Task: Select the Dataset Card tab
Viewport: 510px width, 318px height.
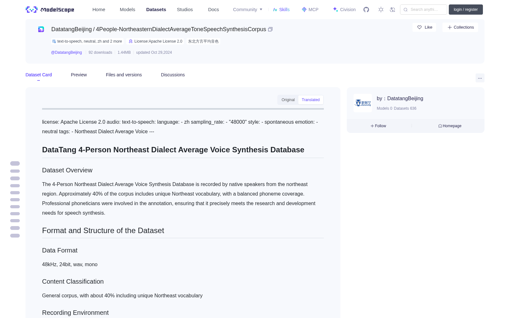Action: 39,75
